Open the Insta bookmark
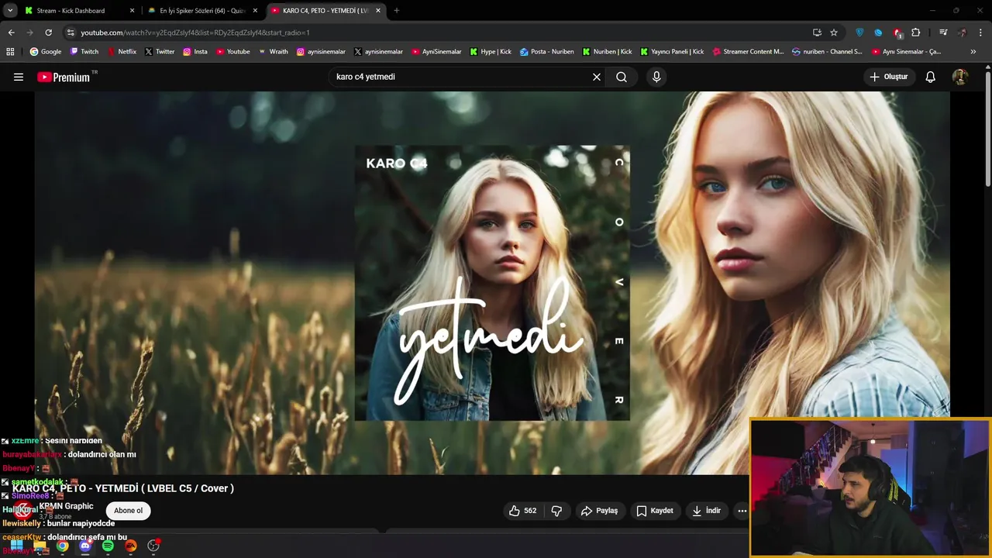 pyautogui.click(x=195, y=52)
